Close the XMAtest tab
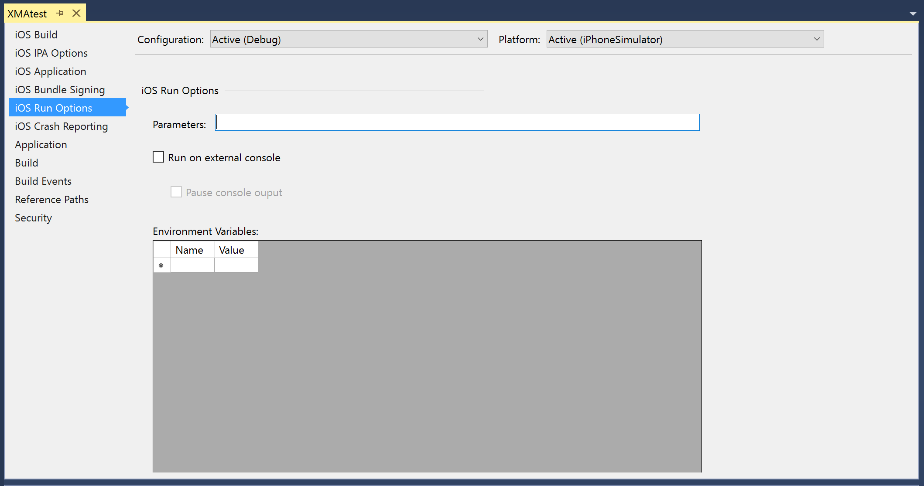Image resolution: width=924 pixels, height=486 pixels. 76,14
